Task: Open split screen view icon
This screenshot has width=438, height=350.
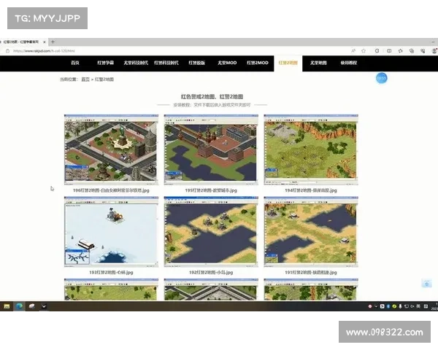Action: coord(389,51)
